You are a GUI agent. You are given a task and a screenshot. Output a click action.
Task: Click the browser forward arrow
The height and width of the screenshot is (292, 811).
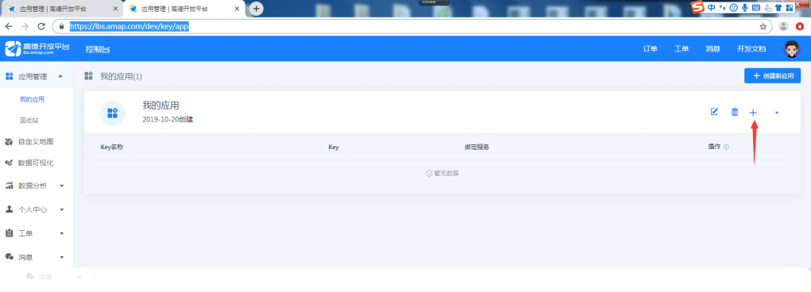pyautogui.click(x=25, y=26)
